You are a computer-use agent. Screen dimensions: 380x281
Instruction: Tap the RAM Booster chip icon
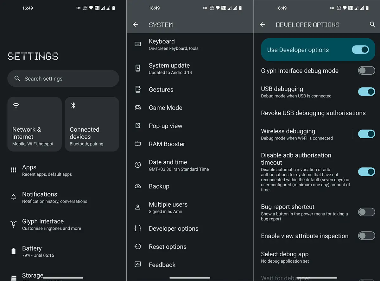[138, 144]
